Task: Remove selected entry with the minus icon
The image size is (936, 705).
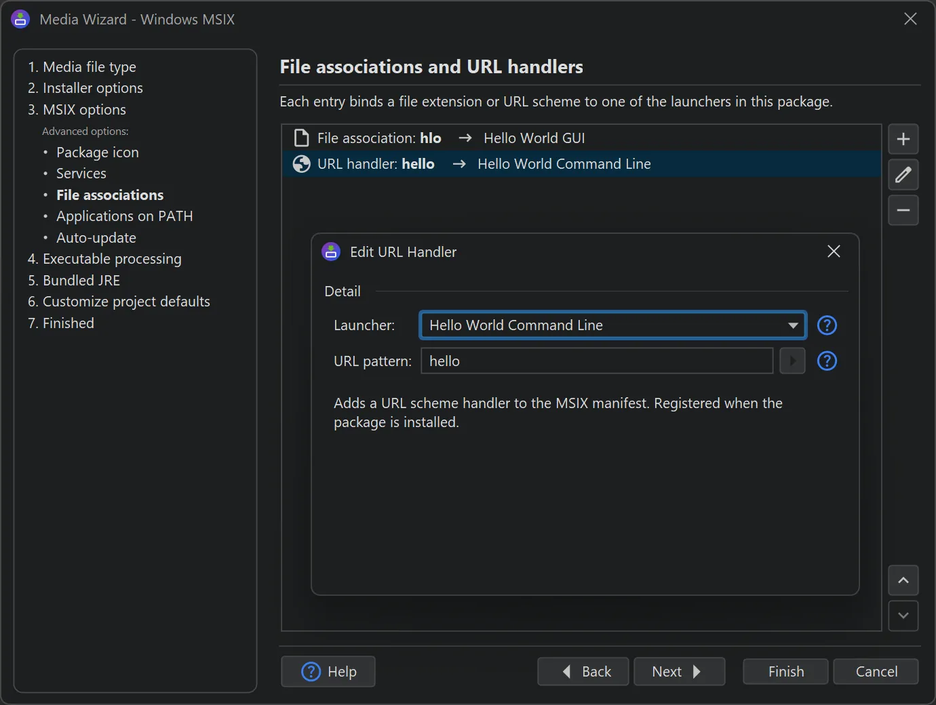Action: click(x=903, y=210)
